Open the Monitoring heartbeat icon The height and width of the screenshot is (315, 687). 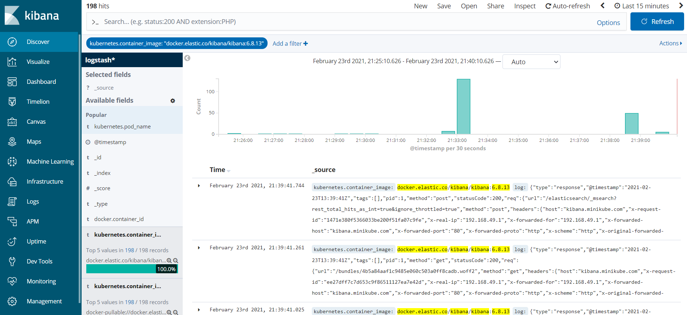tap(12, 281)
